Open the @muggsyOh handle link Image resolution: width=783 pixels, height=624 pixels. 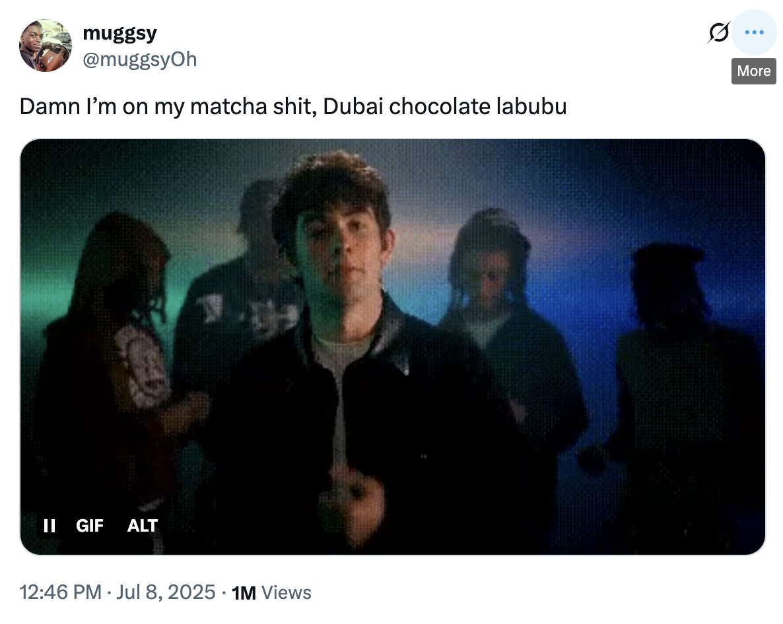(x=140, y=59)
